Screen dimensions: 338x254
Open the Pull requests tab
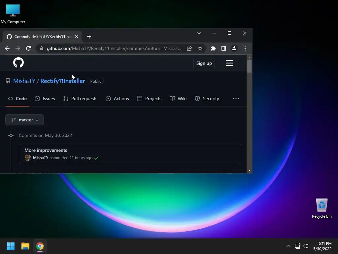click(81, 99)
